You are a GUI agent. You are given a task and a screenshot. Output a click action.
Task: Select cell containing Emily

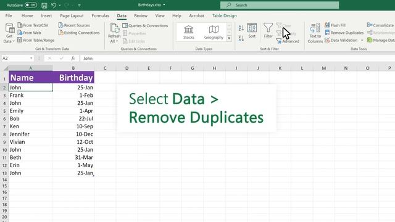pos(31,111)
